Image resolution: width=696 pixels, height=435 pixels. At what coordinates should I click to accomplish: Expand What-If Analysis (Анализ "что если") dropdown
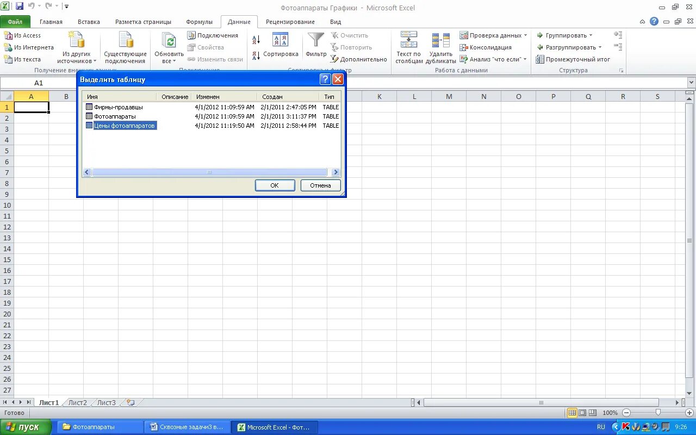(525, 59)
